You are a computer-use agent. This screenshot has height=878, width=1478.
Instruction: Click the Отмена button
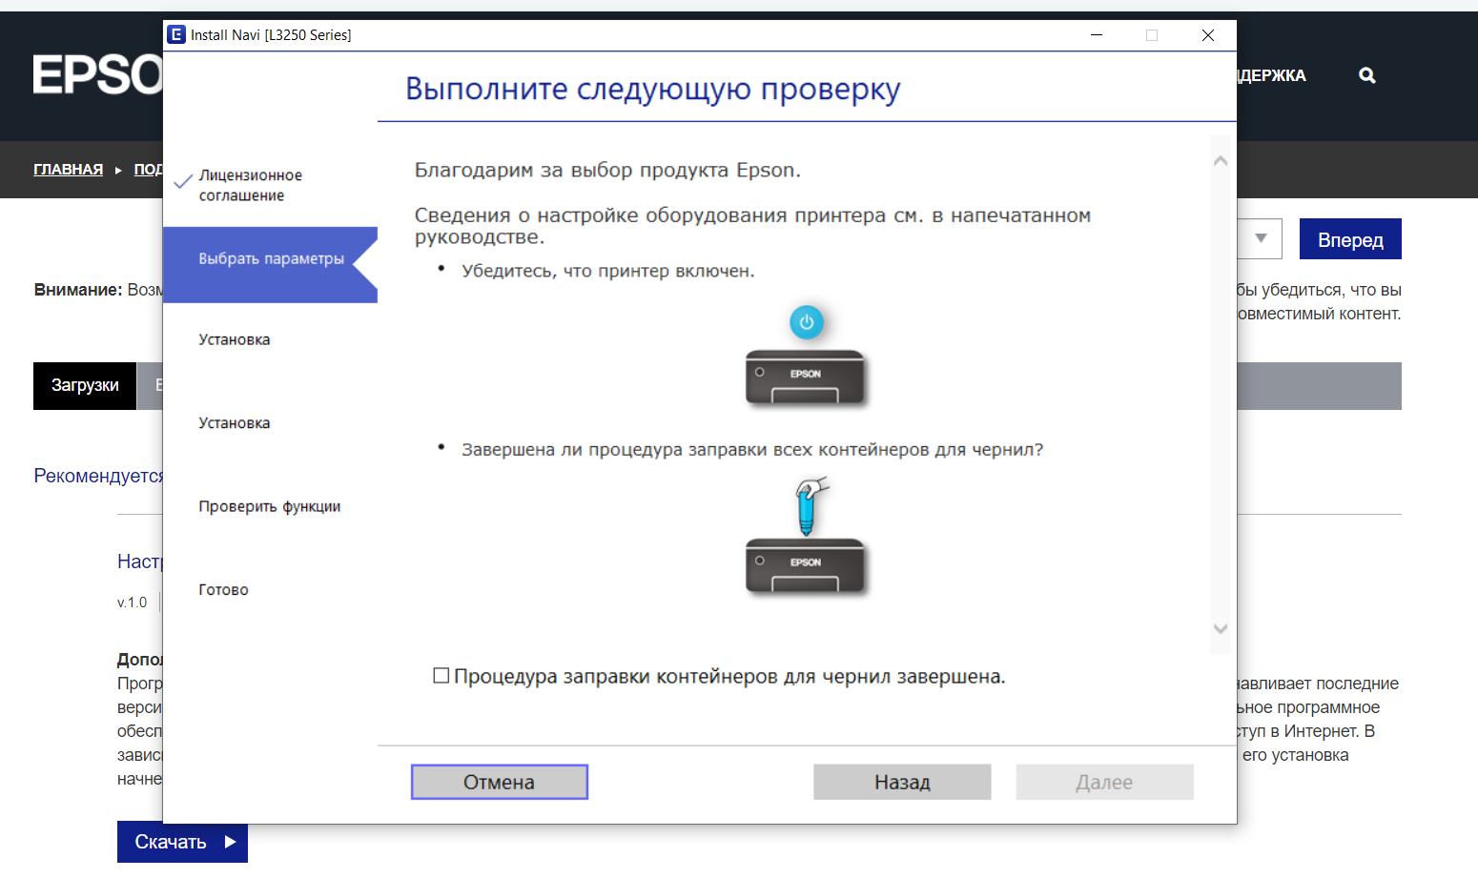point(500,782)
